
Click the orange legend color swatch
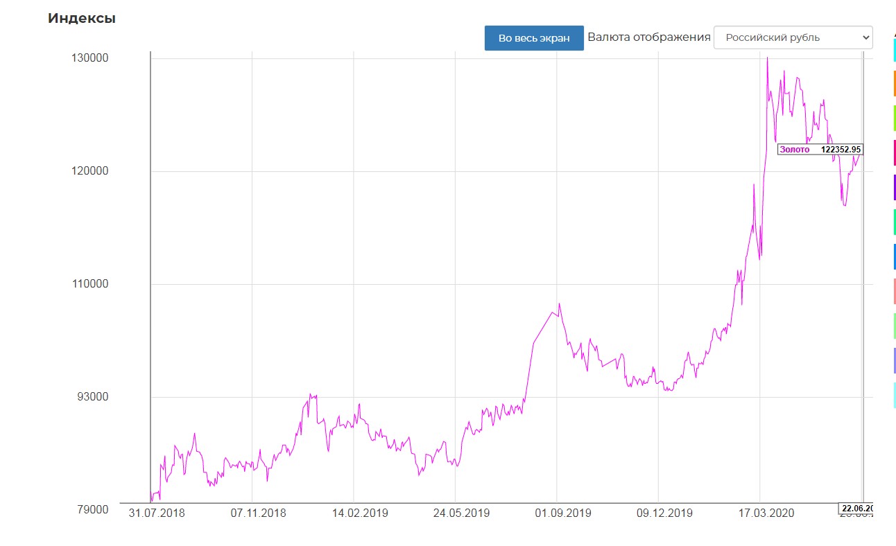click(x=894, y=84)
